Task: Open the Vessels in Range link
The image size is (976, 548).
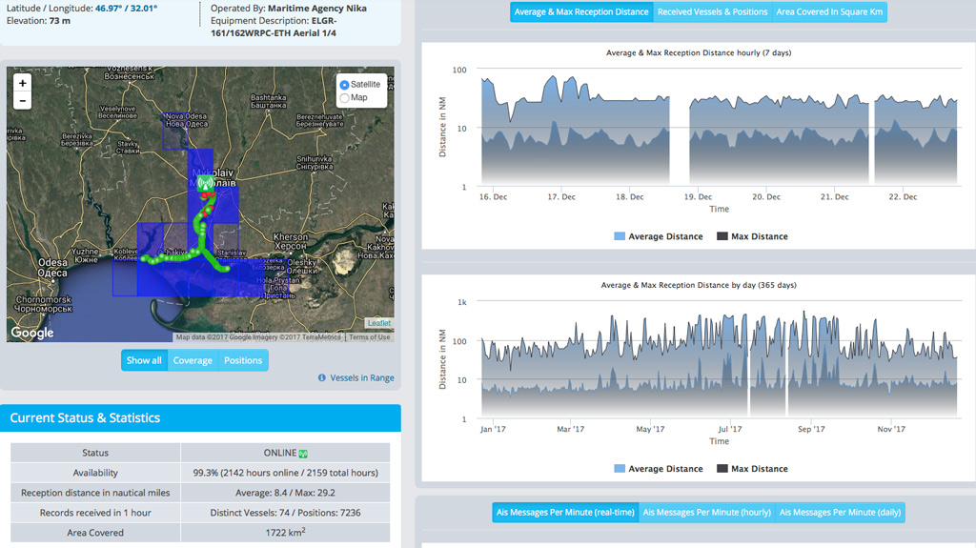Action: point(361,377)
